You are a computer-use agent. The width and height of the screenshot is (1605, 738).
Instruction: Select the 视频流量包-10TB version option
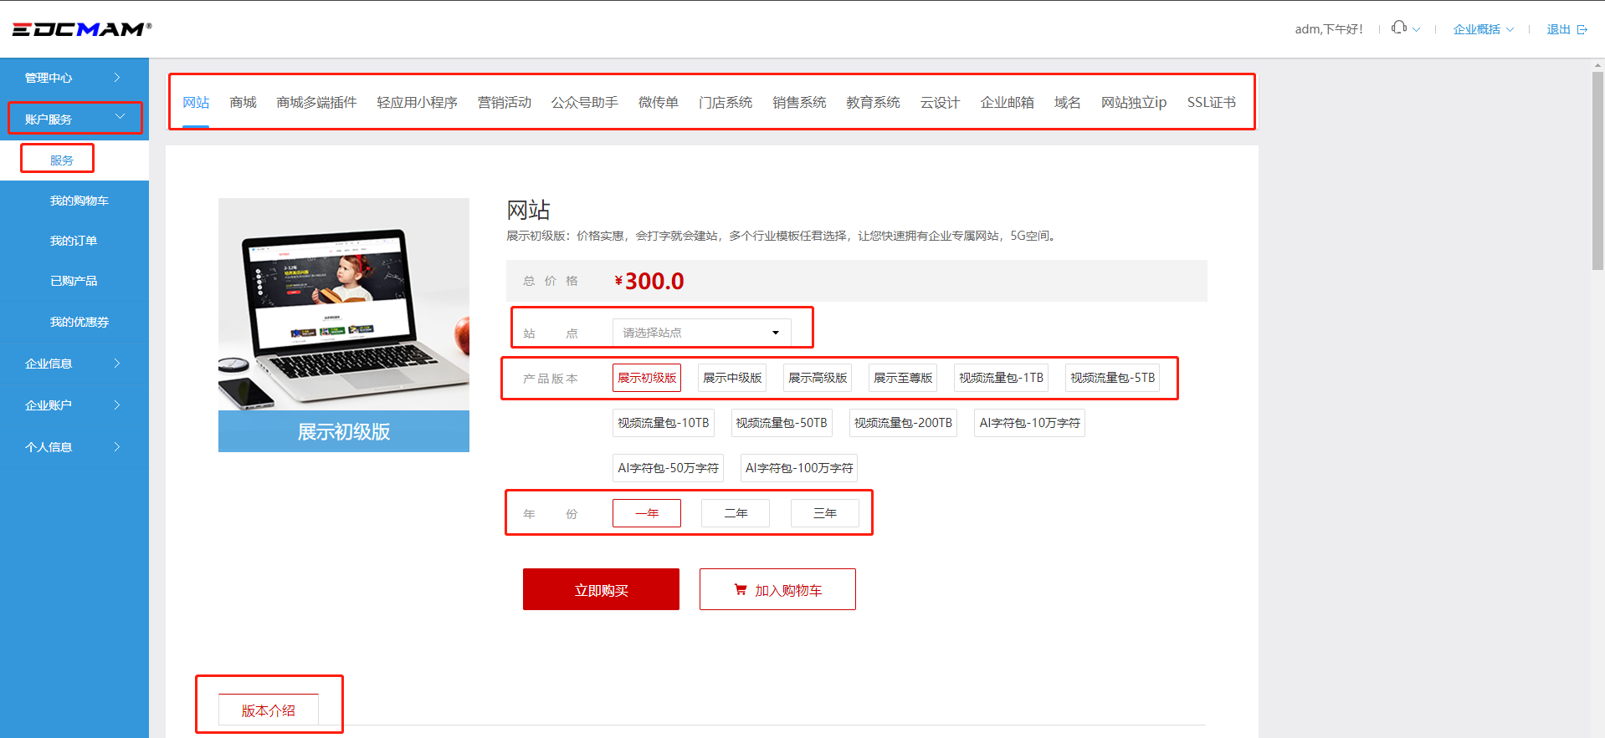(663, 423)
